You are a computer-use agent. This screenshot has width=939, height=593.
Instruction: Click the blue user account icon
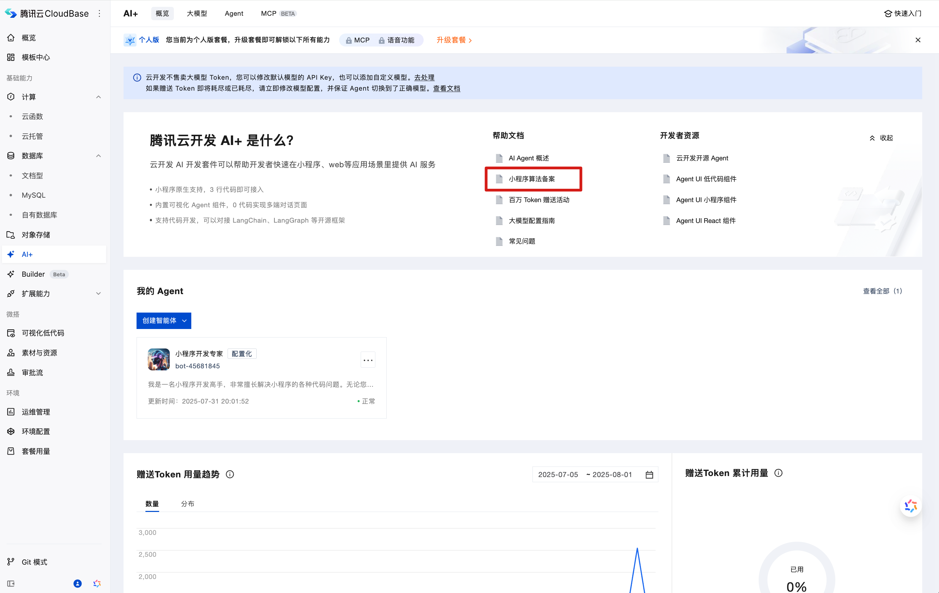[78, 583]
